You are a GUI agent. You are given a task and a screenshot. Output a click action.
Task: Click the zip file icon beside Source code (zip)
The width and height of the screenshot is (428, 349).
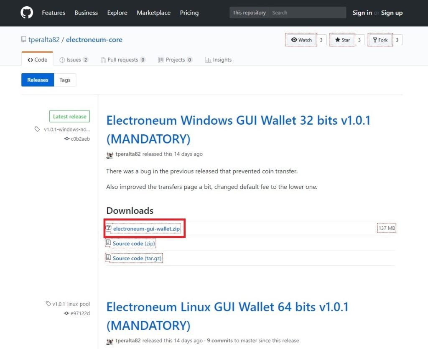[108, 242]
